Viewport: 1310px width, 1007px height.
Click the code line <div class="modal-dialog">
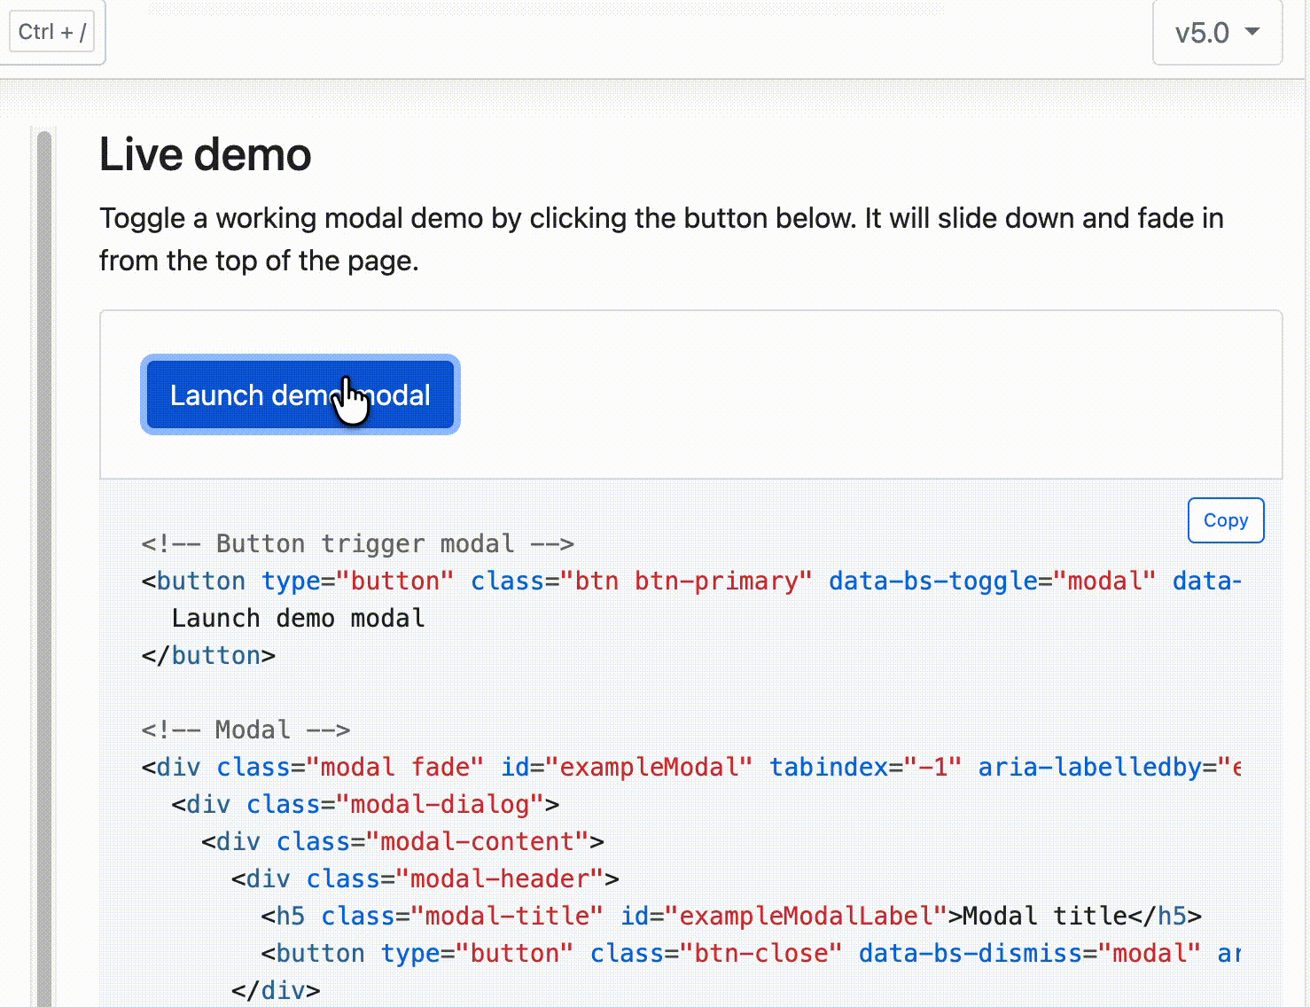(x=366, y=804)
